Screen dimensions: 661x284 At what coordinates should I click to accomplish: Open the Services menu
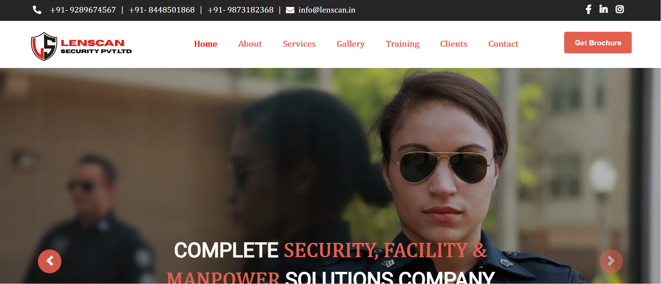point(299,44)
